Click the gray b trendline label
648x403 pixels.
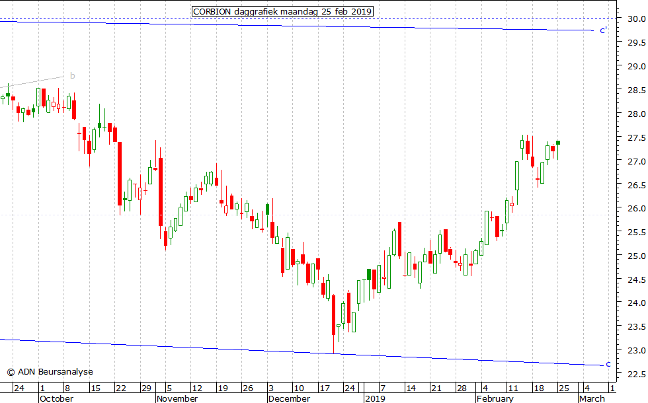coord(73,75)
